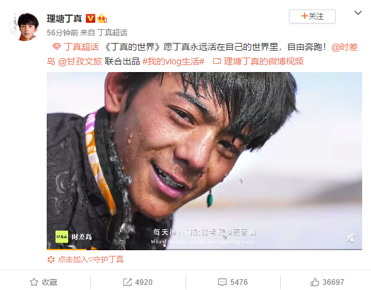Image resolution: width=371 pixels, height=290 pixels.
Task: Open the 理塘丁真 profile avatar
Action: tap(25, 26)
